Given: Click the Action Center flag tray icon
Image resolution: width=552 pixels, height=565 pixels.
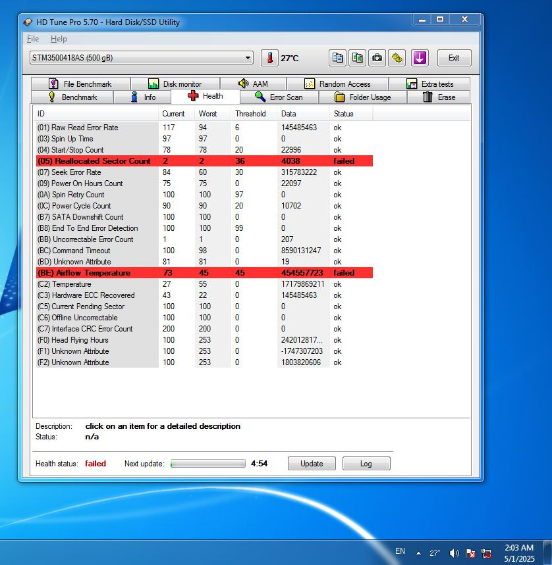Looking at the screenshot, I should (470, 553).
